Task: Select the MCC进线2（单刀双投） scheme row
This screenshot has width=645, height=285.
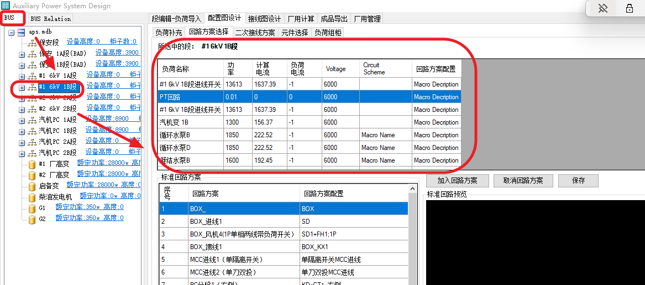Action: 284,272
